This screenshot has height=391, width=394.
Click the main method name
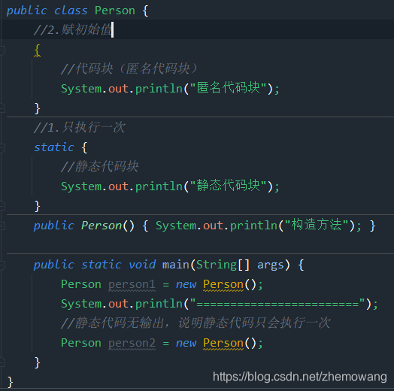coord(176,265)
